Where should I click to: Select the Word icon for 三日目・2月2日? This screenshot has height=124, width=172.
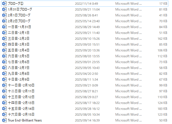click(4, 39)
